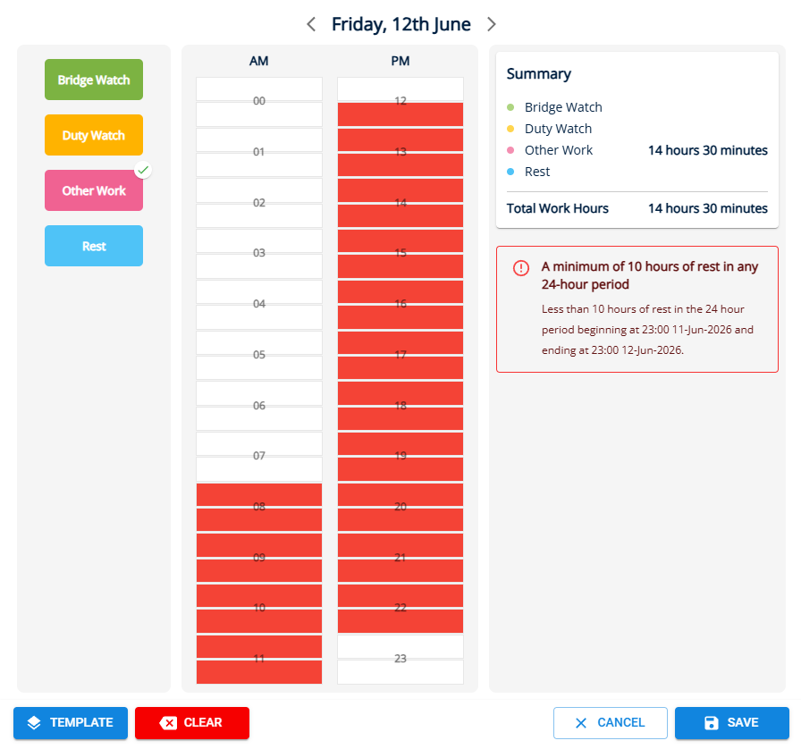Screen dimensions: 801x749
Task: Click the red 15:00–15:30 PM slot
Action: (400, 241)
